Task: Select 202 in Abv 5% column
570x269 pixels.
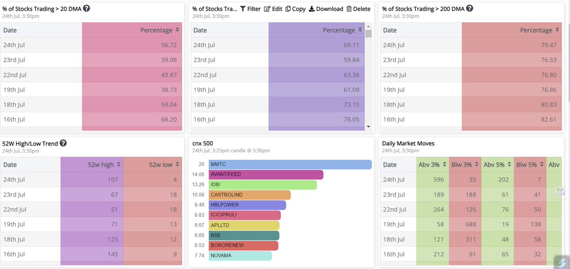Action: tap(503, 180)
